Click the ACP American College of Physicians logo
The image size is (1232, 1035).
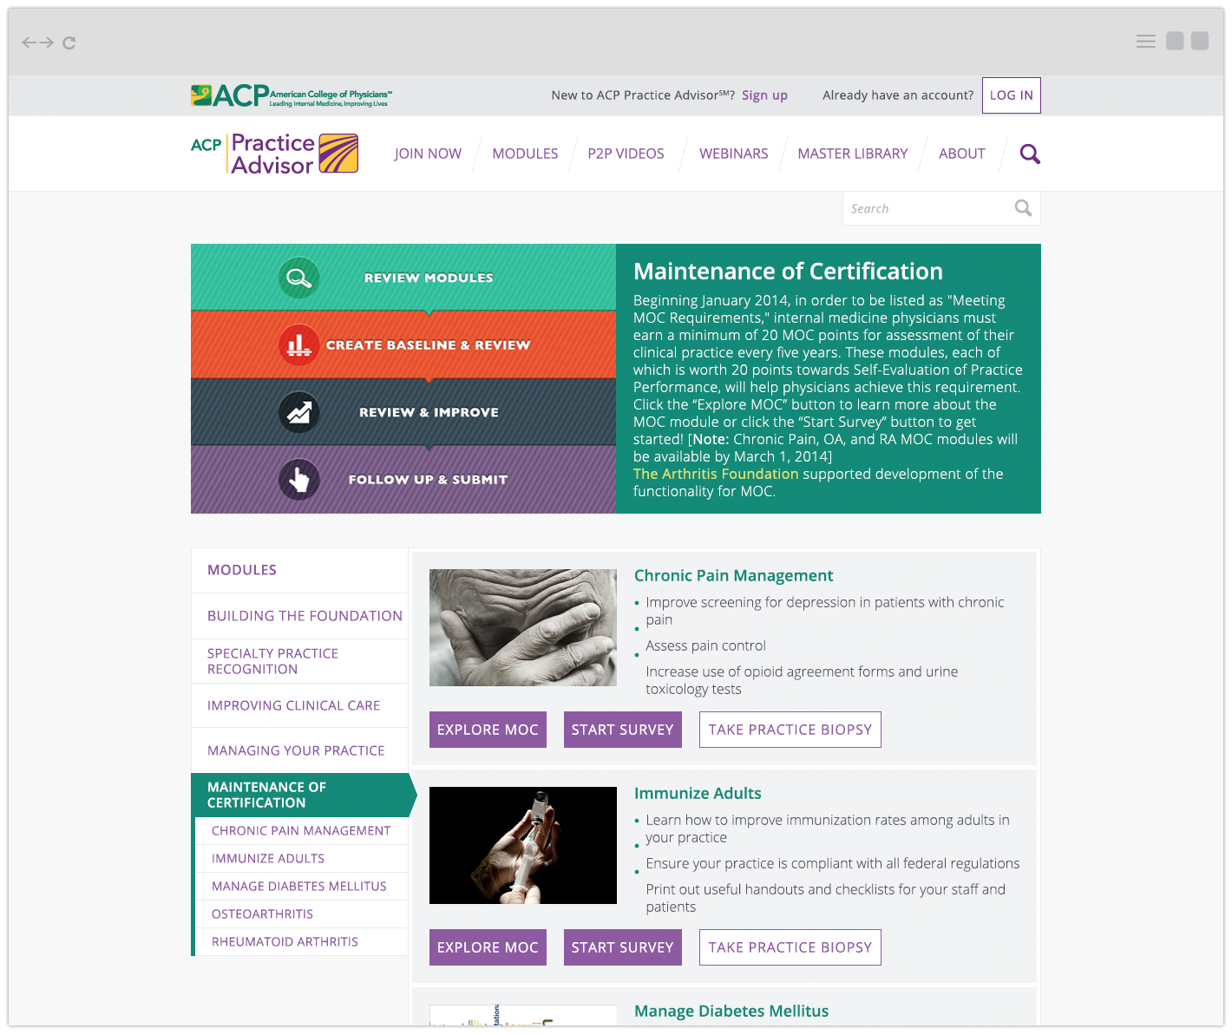point(292,95)
